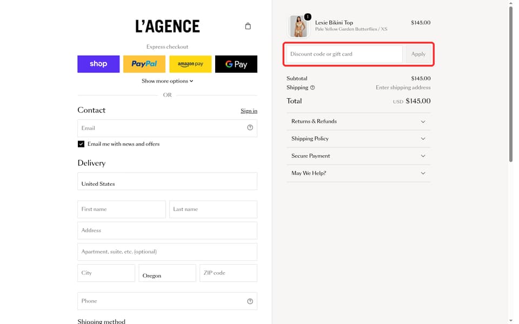Image resolution: width=519 pixels, height=324 pixels.
Task: Expand Show more options
Action: pyautogui.click(x=168, y=81)
